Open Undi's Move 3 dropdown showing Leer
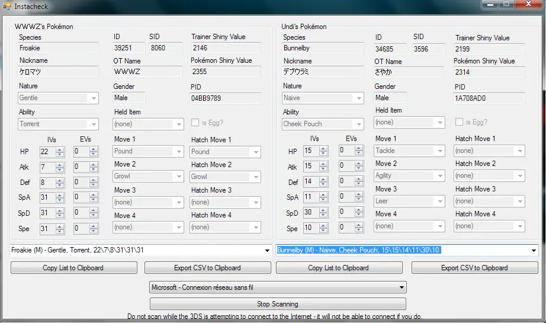This screenshot has width=546, height=323. coord(410,201)
